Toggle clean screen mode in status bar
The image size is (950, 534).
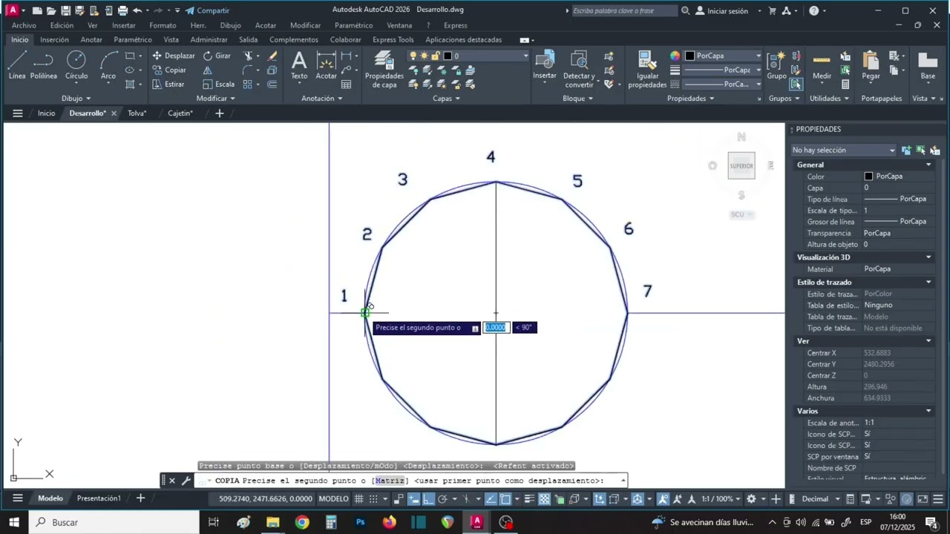921,499
